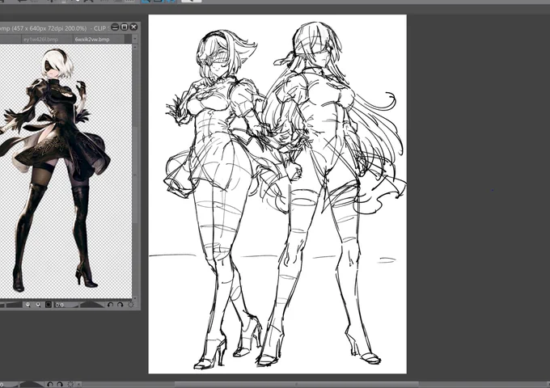The height and width of the screenshot is (388, 550).
Task: Open the canvas tab list dropdown arrow
Action: (135, 40)
